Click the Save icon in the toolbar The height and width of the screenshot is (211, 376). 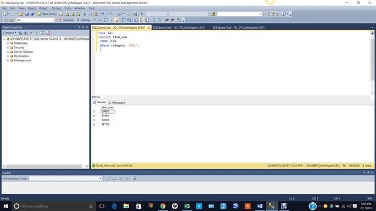[x=27, y=14]
